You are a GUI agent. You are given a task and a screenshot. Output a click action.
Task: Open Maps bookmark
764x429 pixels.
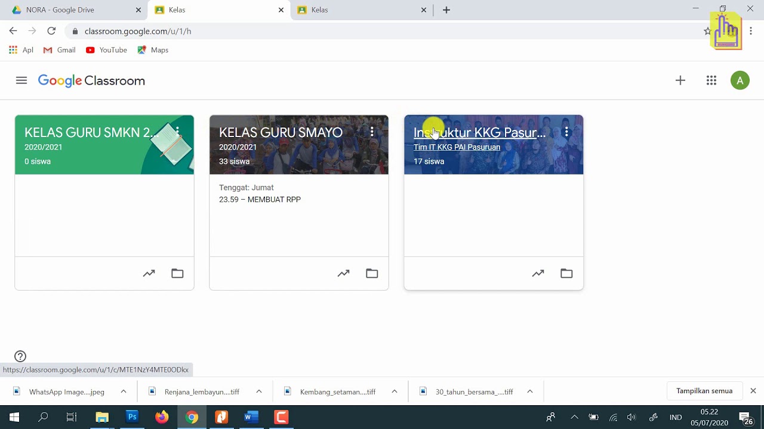click(x=153, y=50)
